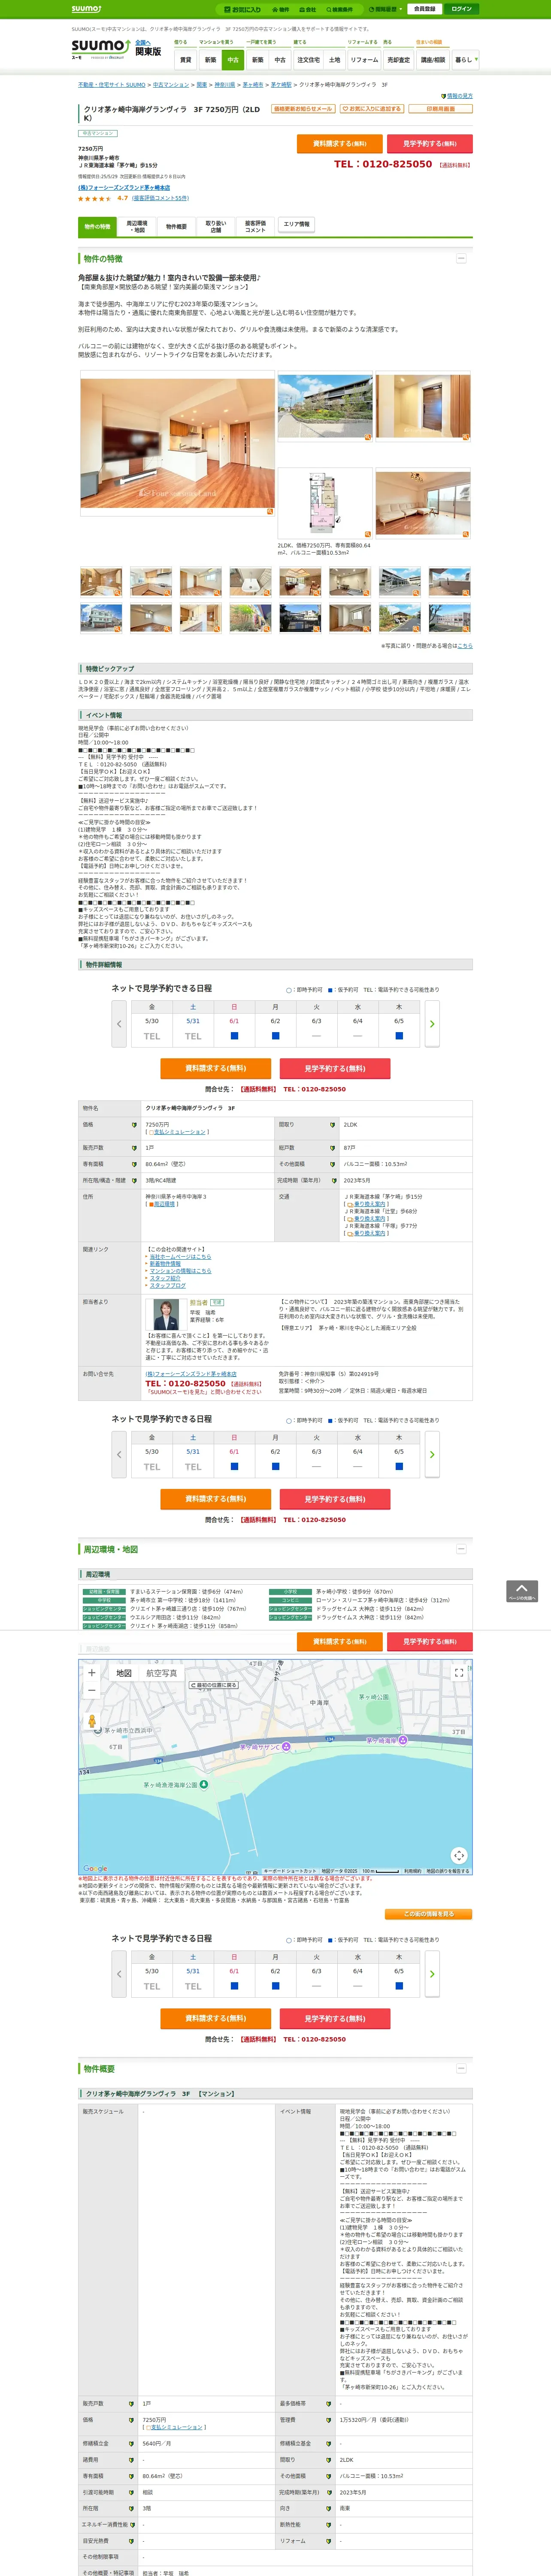
Task: Collapse the 物件の特徴 section
Action: pos(461,259)
